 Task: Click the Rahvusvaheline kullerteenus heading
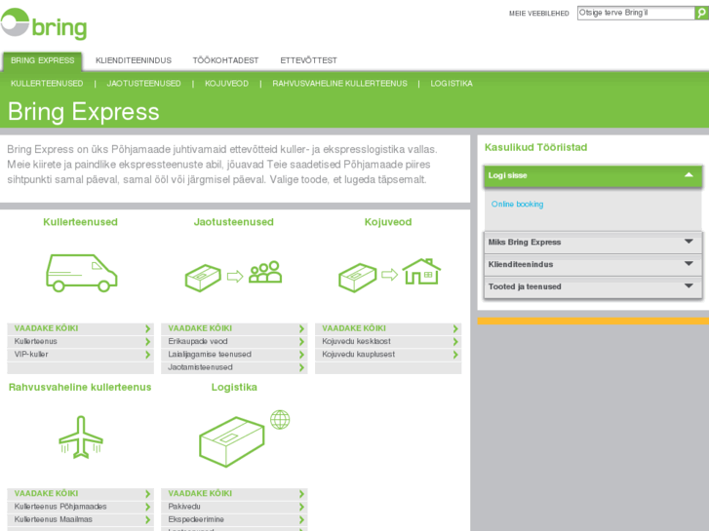80,388
